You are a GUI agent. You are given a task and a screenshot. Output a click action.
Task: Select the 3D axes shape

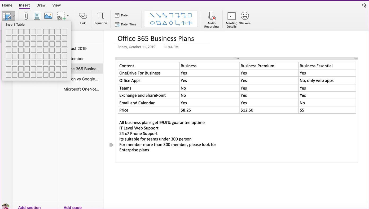(x=190, y=23)
